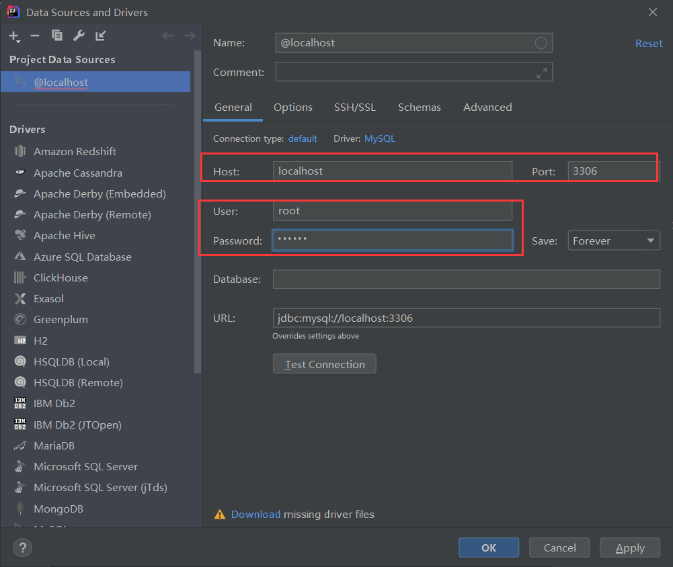The height and width of the screenshot is (567, 673).
Task: Click the Remove data source minus icon
Action: (x=35, y=36)
